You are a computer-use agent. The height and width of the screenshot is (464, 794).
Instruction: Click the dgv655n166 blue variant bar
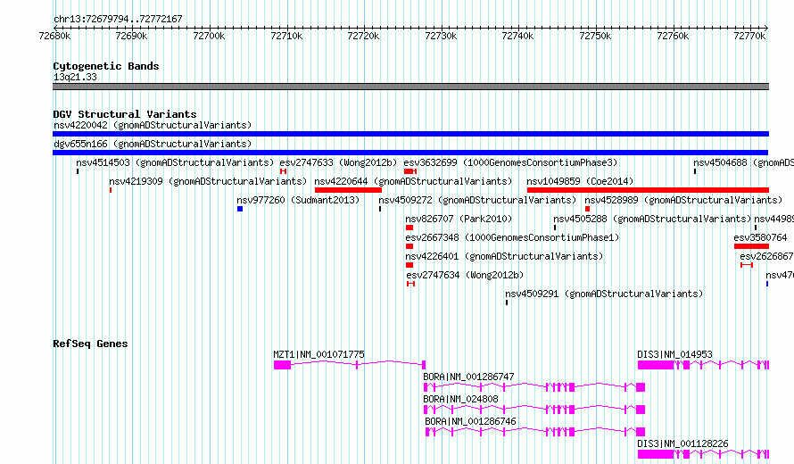click(410, 153)
